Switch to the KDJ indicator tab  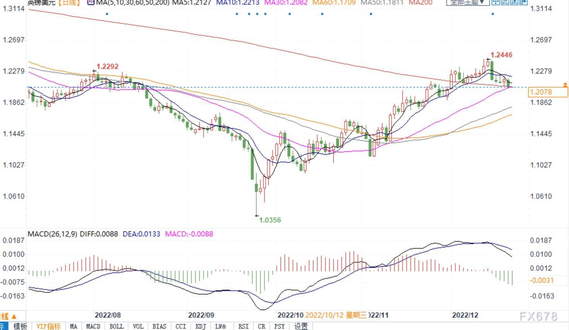tap(201, 326)
